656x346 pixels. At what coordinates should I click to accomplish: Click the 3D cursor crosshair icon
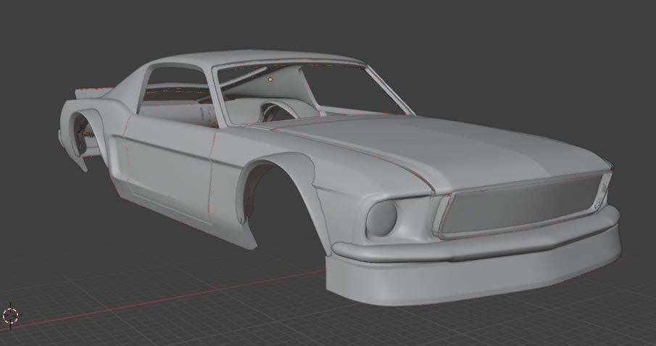coord(11,315)
